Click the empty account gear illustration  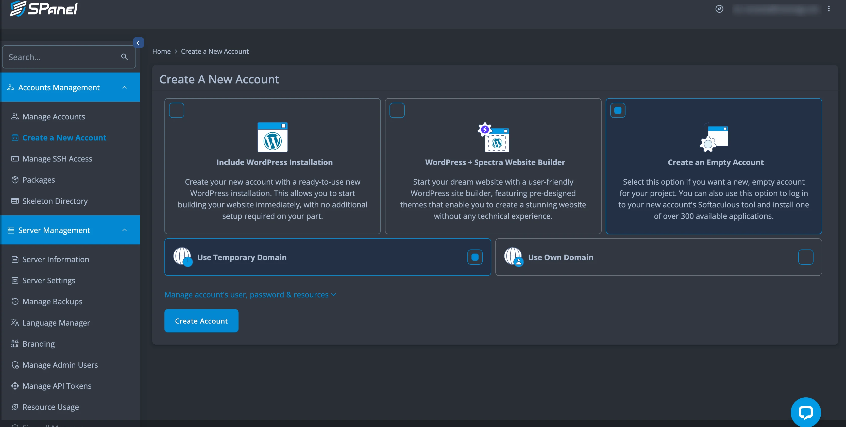click(714, 137)
